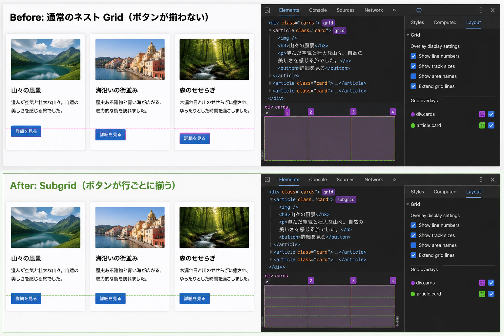Collapse the open article.card node in Before DOM

pos(270,31)
